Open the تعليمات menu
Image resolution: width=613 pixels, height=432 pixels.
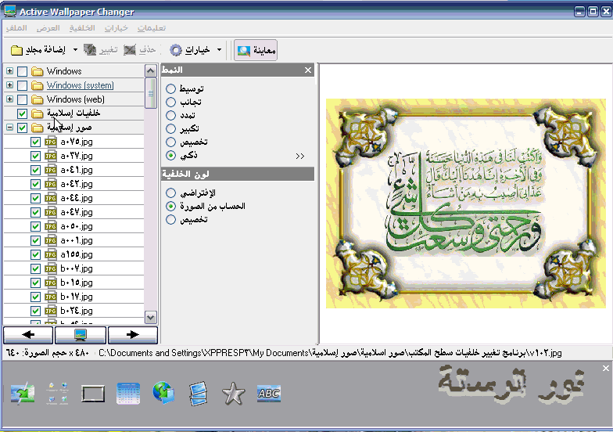point(152,28)
